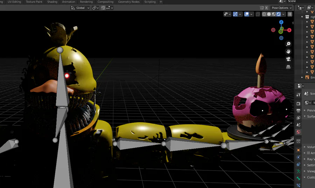Switch perspective/orthographic grid icon
This screenshot has height=188, width=315.
(288, 67)
